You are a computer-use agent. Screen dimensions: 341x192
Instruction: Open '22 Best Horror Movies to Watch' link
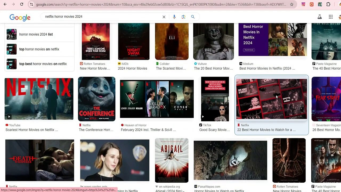click(x=266, y=130)
